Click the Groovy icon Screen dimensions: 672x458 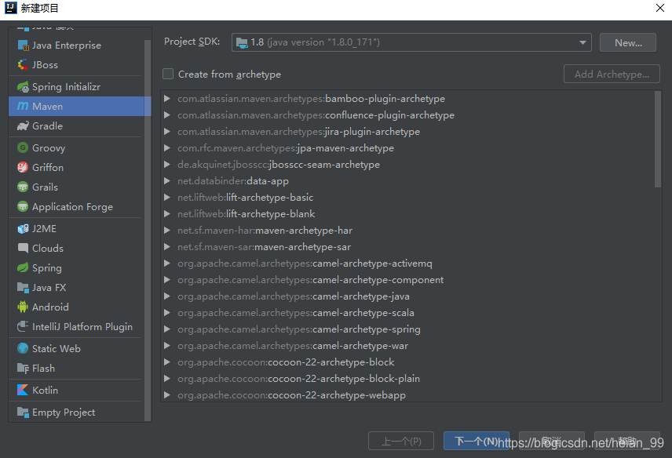[x=23, y=147]
